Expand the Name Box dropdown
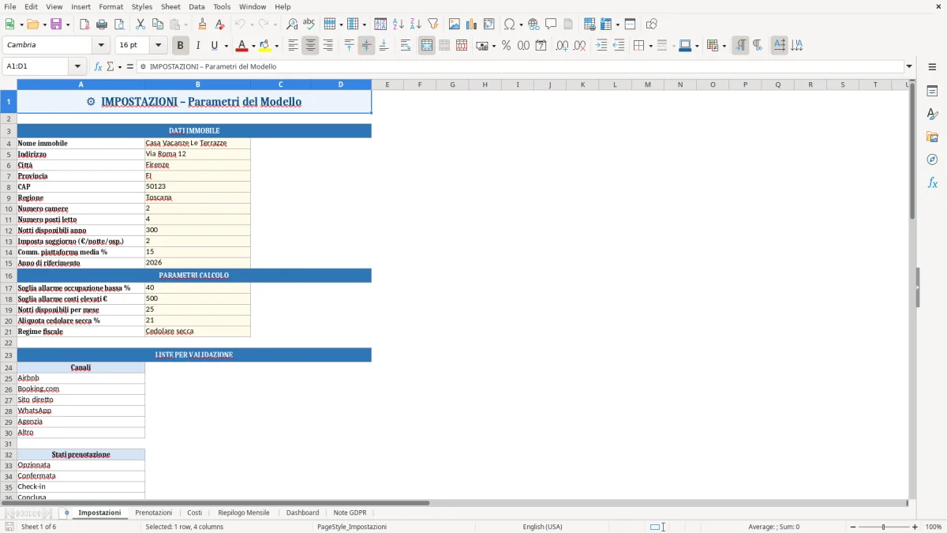 77,66
